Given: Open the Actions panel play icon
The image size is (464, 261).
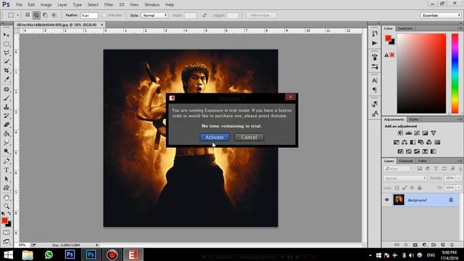Looking at the screenshot, I should coord(375,43).
